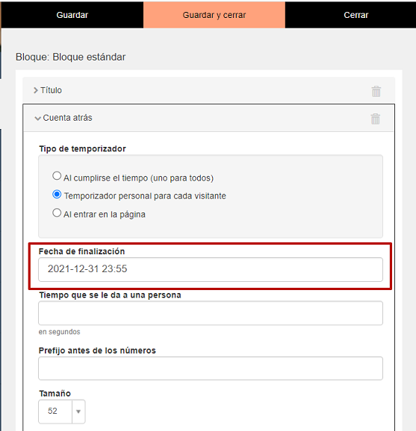Collapse the Cuenta atrás section chevron

point(37,119)
